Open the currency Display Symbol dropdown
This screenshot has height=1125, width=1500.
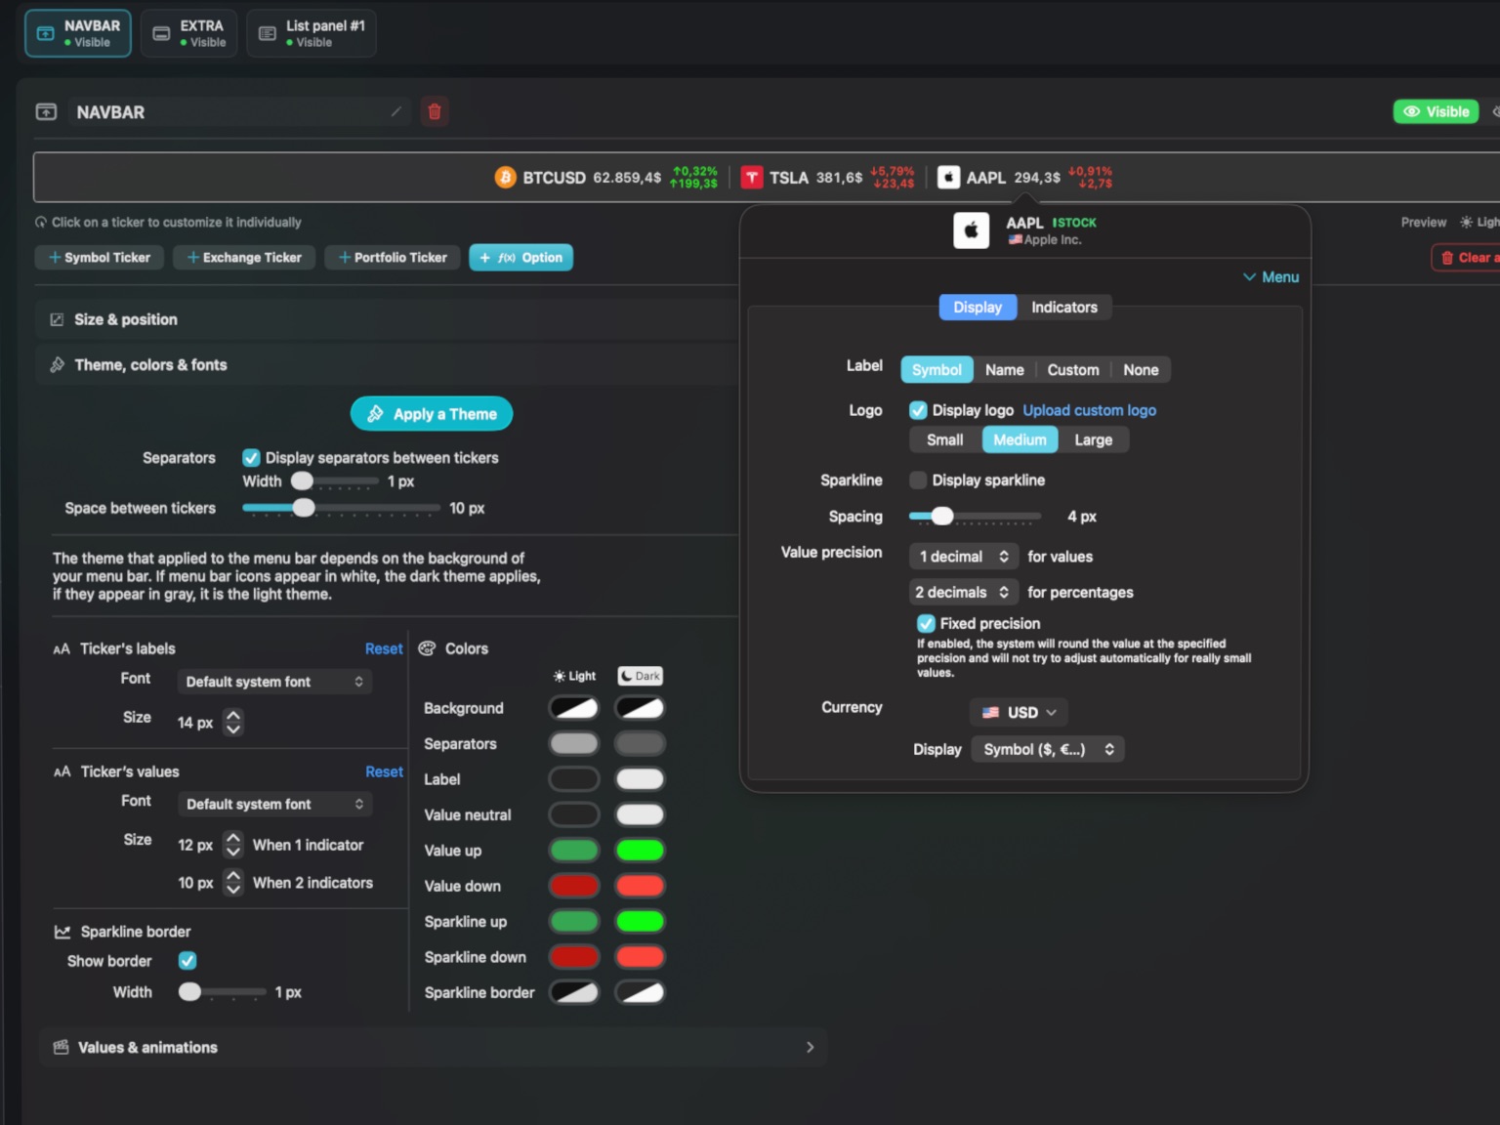(x=1048, y=749)
